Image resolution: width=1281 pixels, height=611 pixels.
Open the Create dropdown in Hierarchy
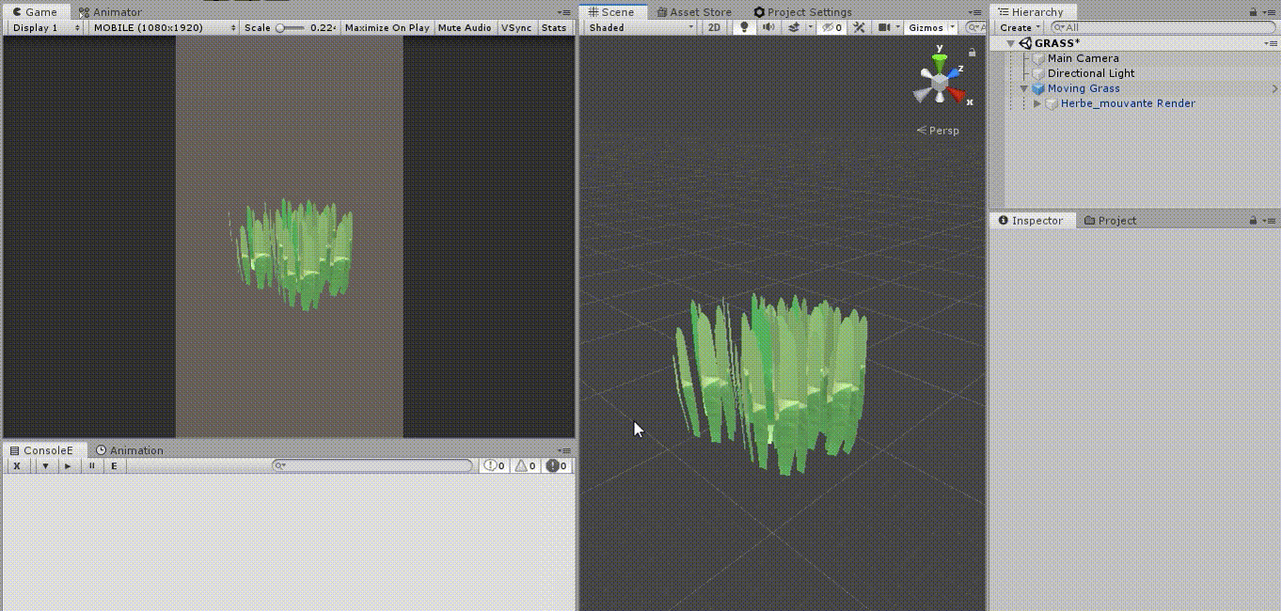pyautogui.click(x=1020, y=27)
